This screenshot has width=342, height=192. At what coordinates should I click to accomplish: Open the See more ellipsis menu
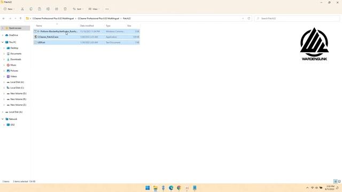tap(107, 9)
